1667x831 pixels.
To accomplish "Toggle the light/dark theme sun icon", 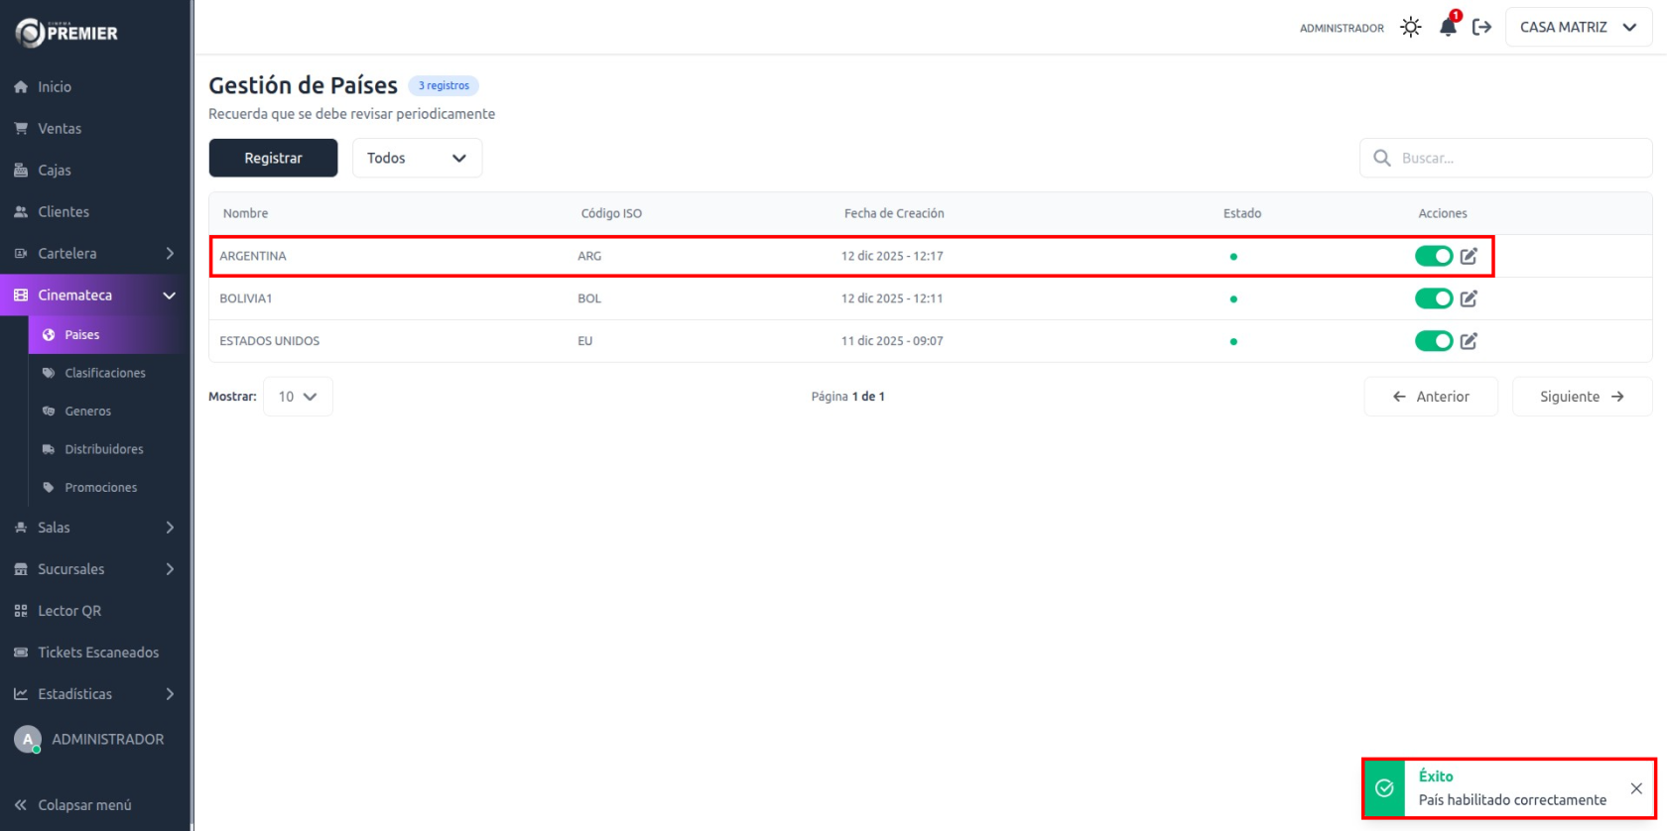I will pyautogui.click(x=1410, y=28).
